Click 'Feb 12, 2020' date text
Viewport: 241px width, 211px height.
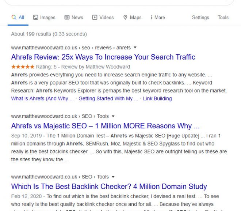pyautogui.click(x=26, y=196)
